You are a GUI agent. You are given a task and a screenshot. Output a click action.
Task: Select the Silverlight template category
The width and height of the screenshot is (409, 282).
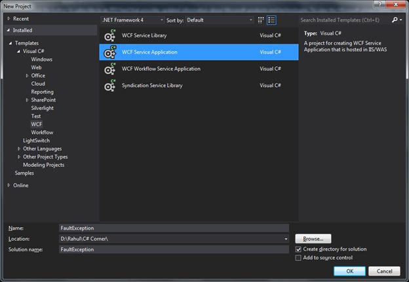42,108
